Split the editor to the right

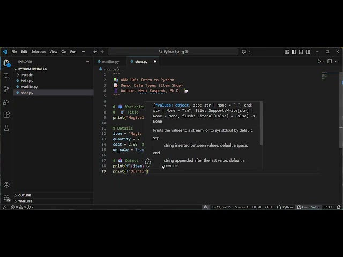pos(330,62)
